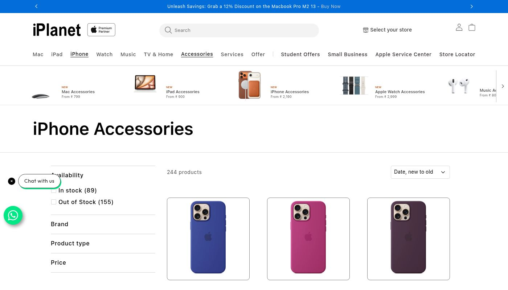Check the Out of Stock filter
The height and width of the screenshot is (290, 508).
(x=54, y=202)
